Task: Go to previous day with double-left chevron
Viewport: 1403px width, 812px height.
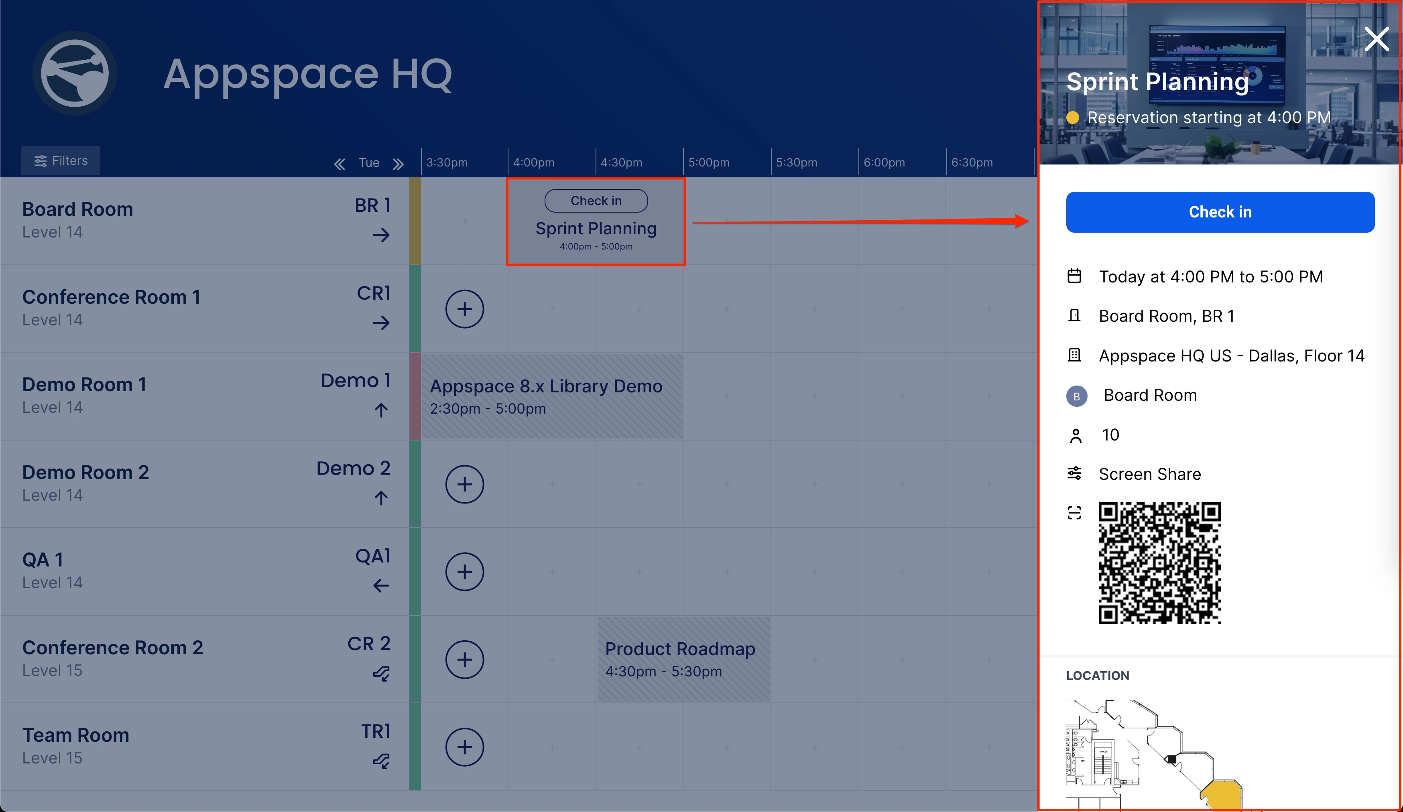Action: coord(339,164)
